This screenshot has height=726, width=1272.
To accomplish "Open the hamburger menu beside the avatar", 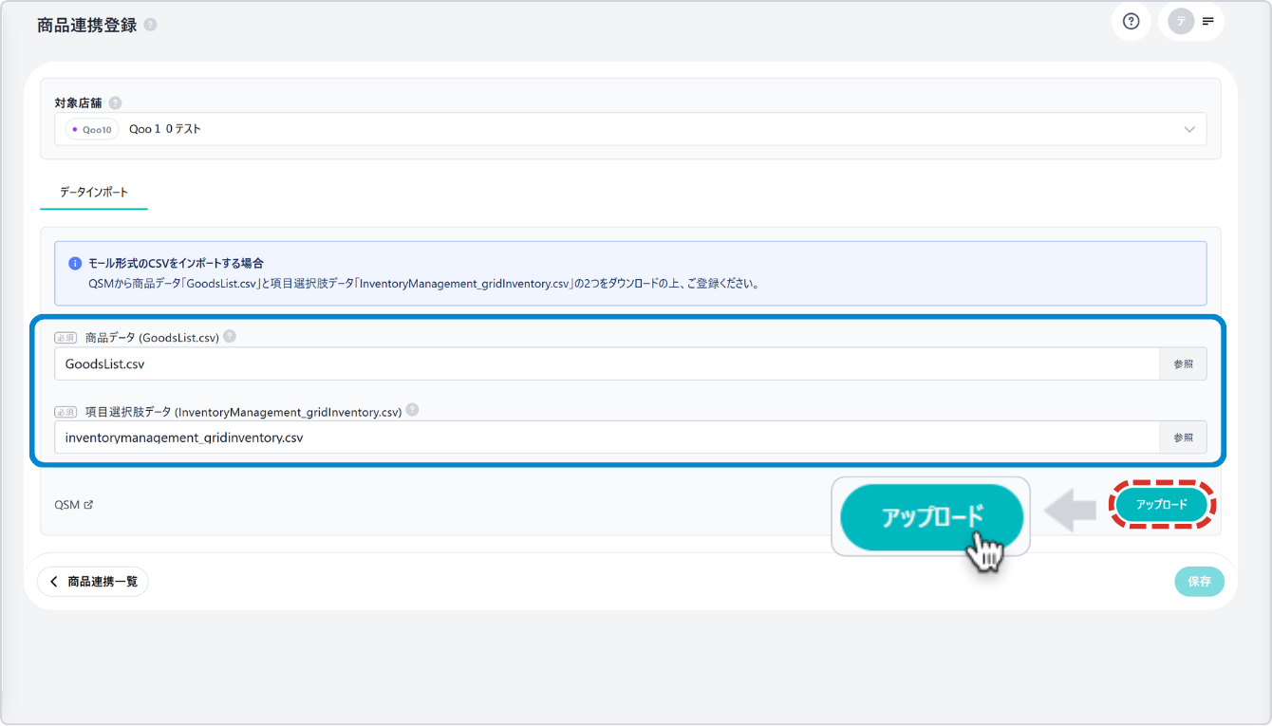I will (1208, 22).
